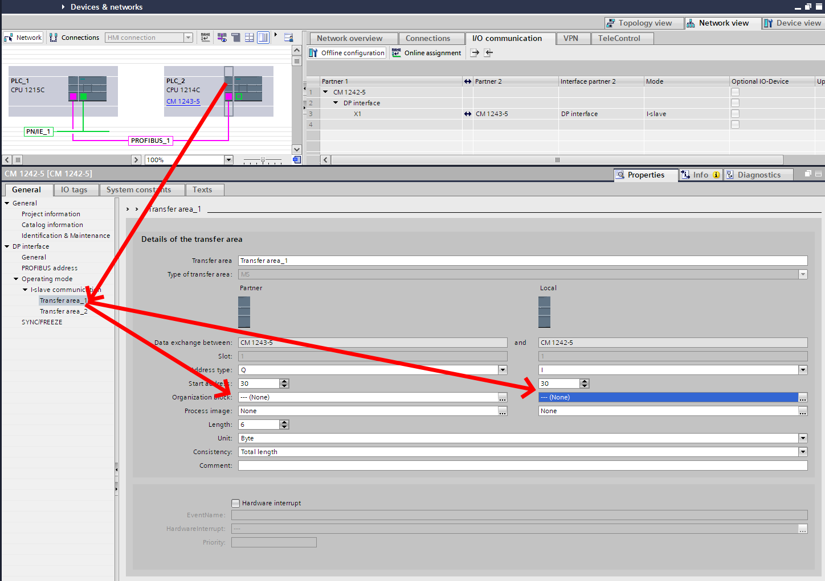Click the assign device name icon in network toolbar

[x=206, y=38]
